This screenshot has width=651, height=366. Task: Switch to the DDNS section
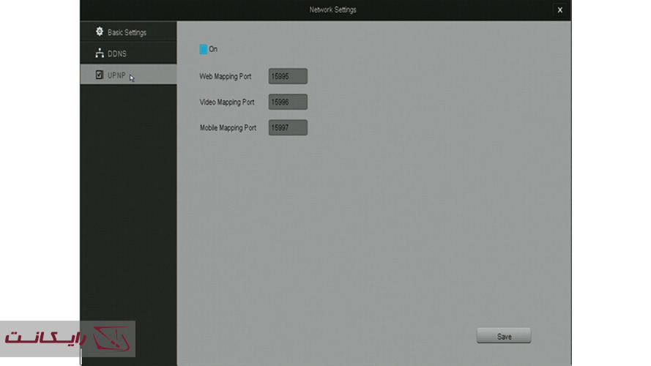click(x=117, y=53)
